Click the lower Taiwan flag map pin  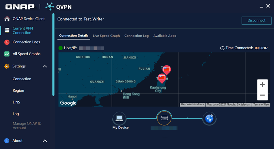click(162, 78)
